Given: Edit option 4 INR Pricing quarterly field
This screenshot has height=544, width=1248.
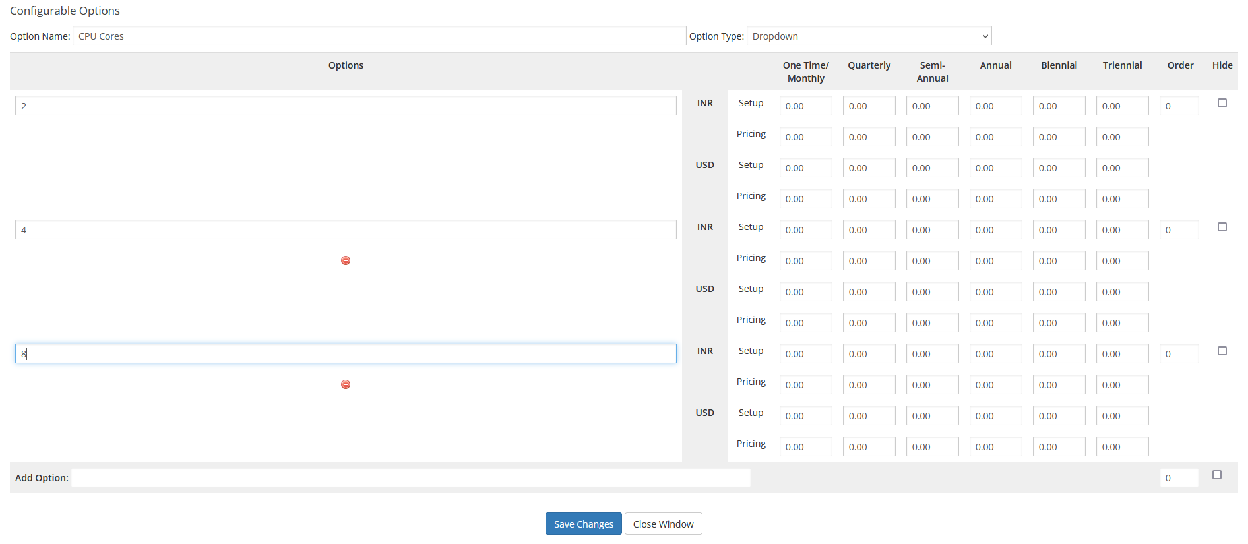Looking at the screenshot, I should [x=869, y=260].
